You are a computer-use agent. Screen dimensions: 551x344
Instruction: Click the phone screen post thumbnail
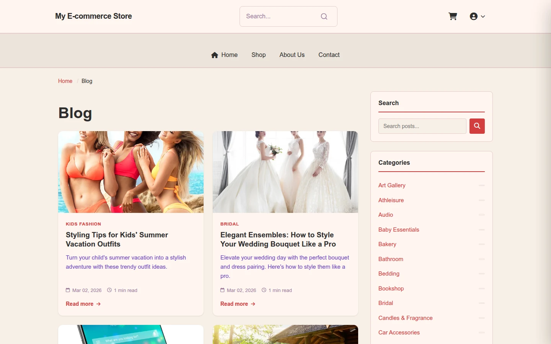[x=131, y=334]
